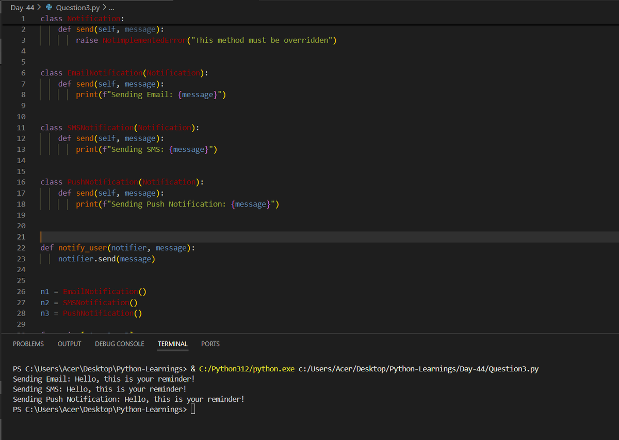Open the DEBUG CONSOLE tab
The width and height of the screenshot is (619, 440).
pos(120,344)
